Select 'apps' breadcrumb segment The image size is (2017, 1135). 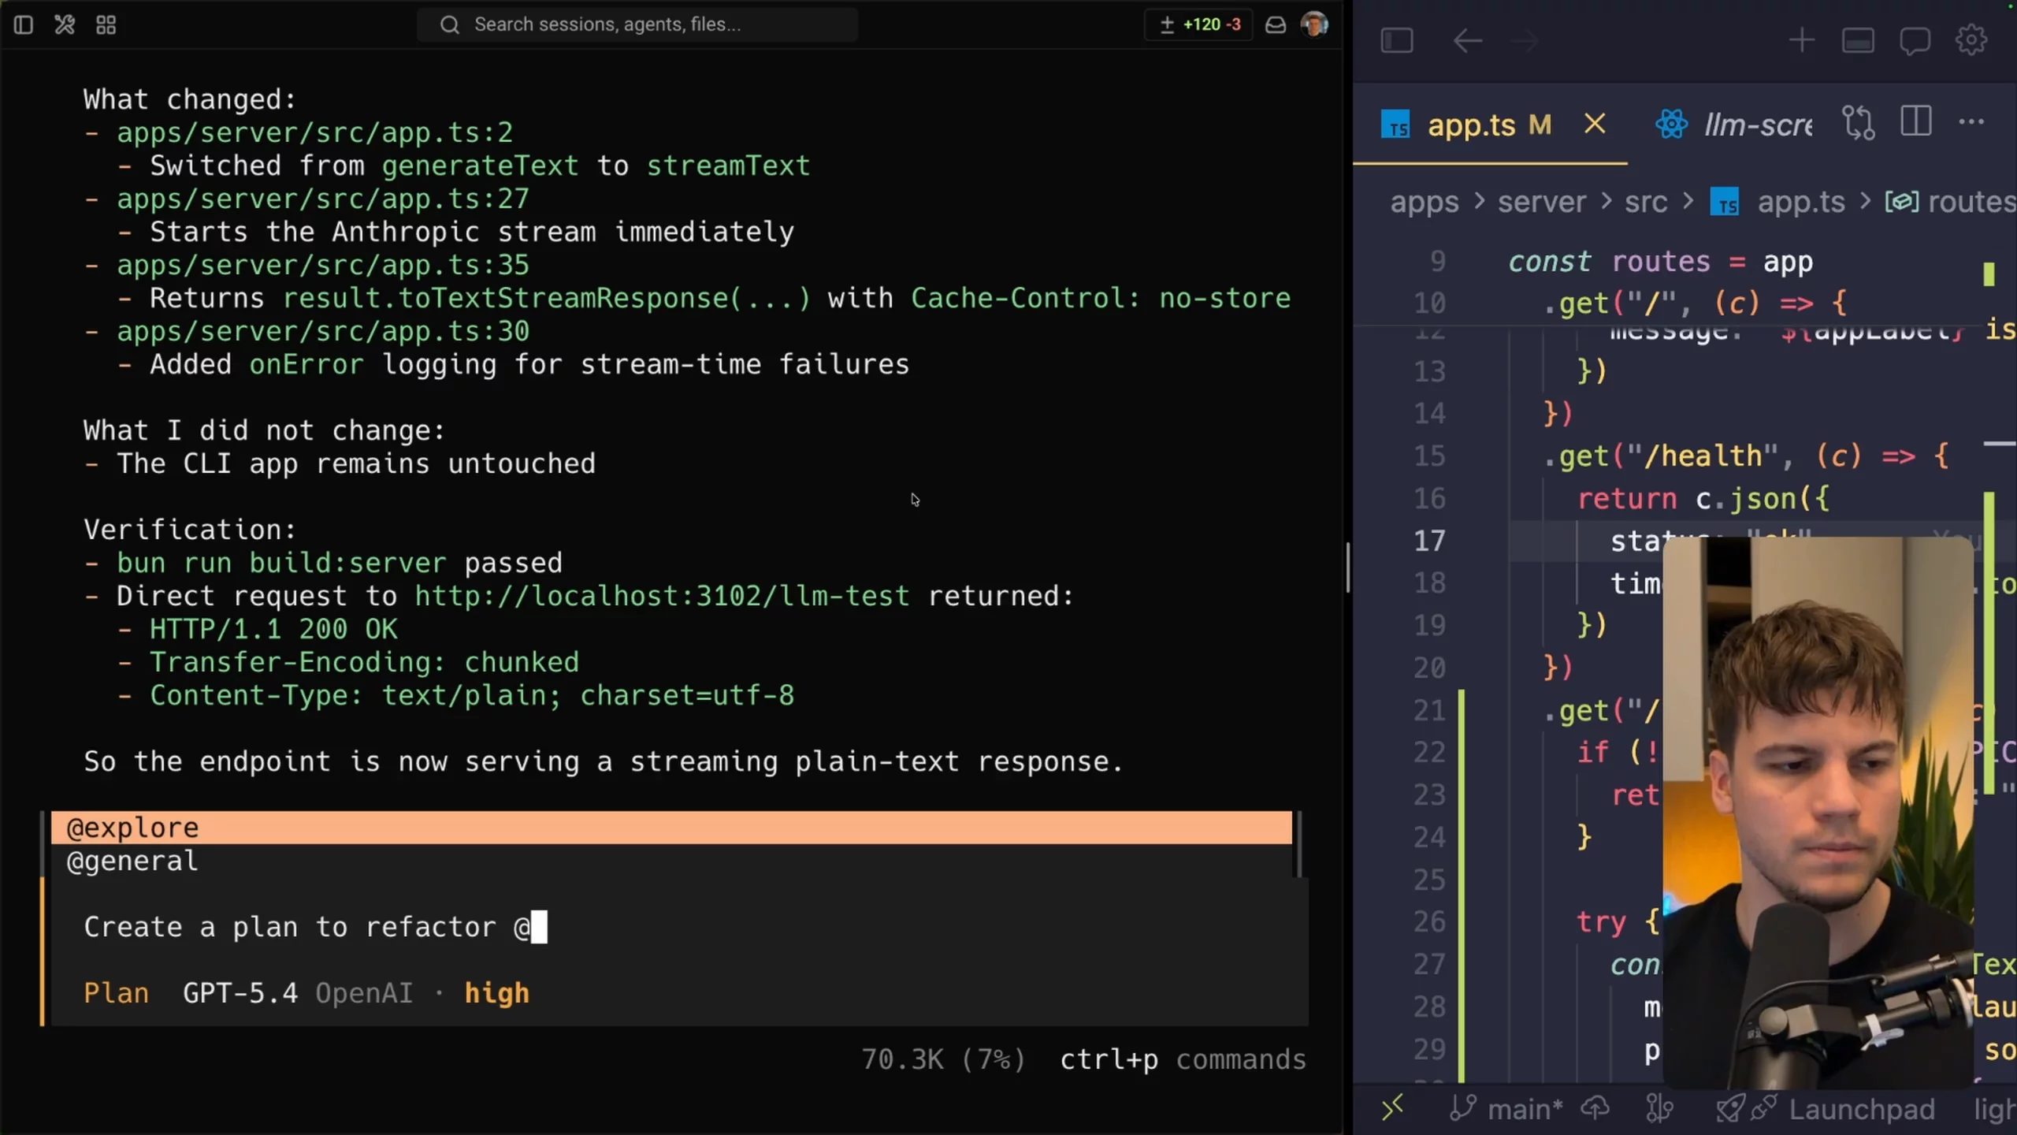click(1425, 202)
